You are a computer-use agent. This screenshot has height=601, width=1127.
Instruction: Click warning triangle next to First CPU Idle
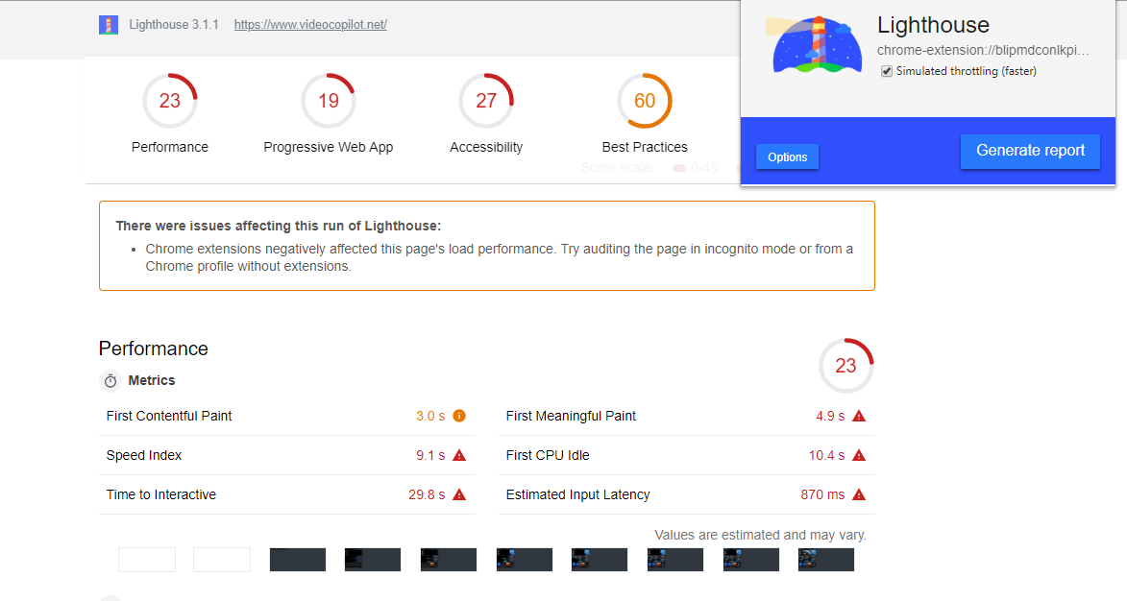click(859, 455)
